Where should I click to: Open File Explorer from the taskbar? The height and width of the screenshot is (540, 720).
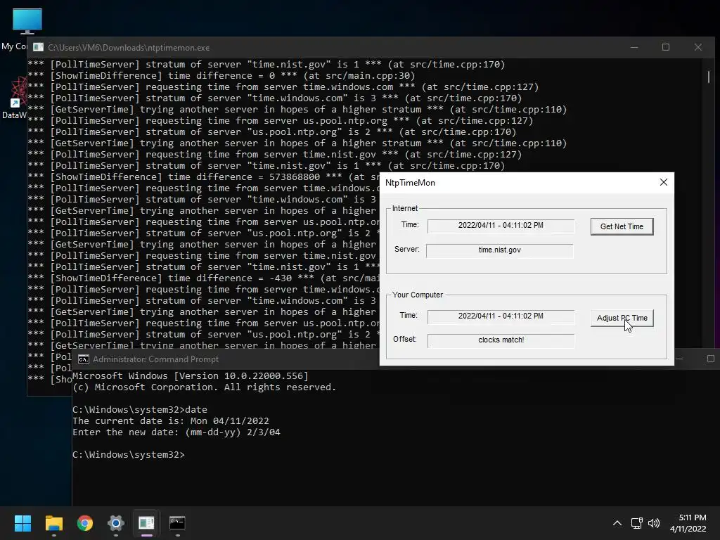pyautogui.click(x=53, y=523)
